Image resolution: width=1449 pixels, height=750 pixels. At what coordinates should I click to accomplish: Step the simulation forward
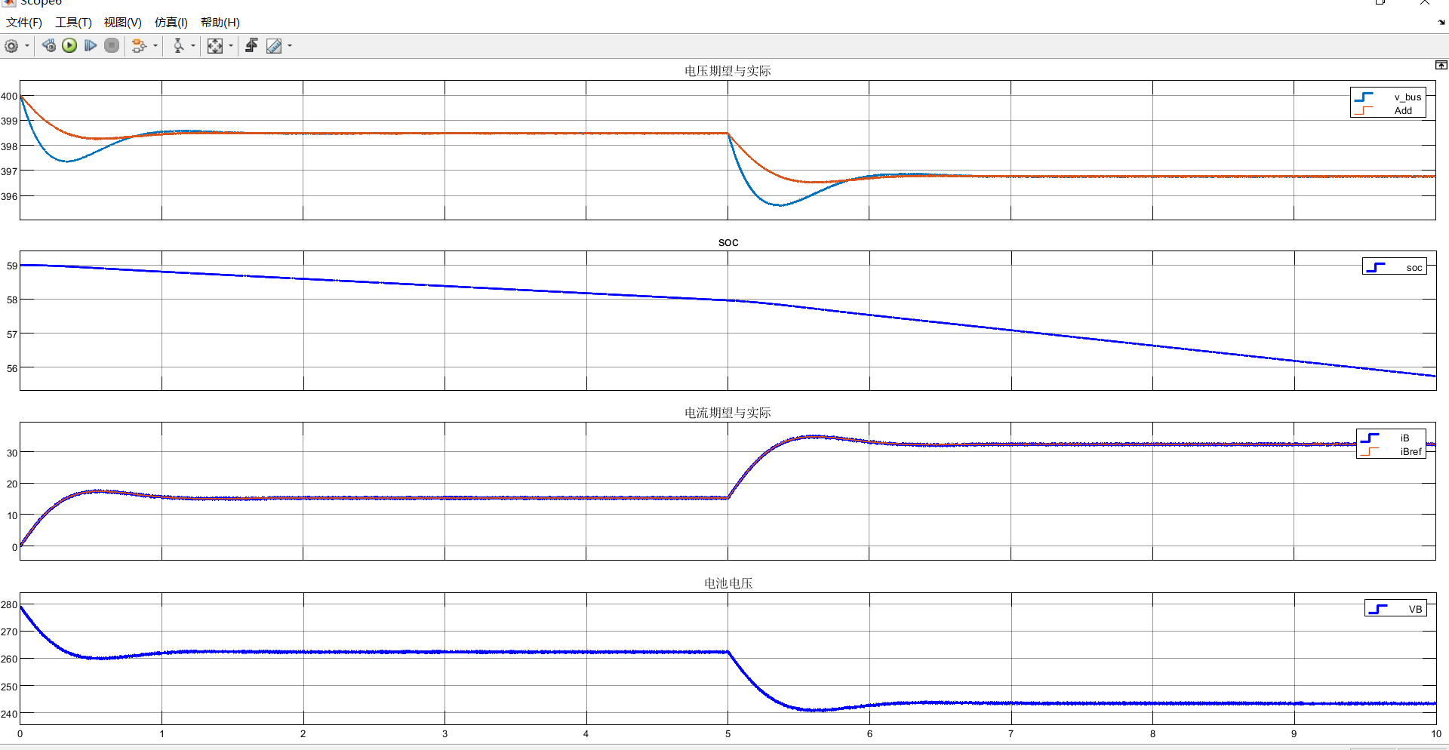click(91, 46)
